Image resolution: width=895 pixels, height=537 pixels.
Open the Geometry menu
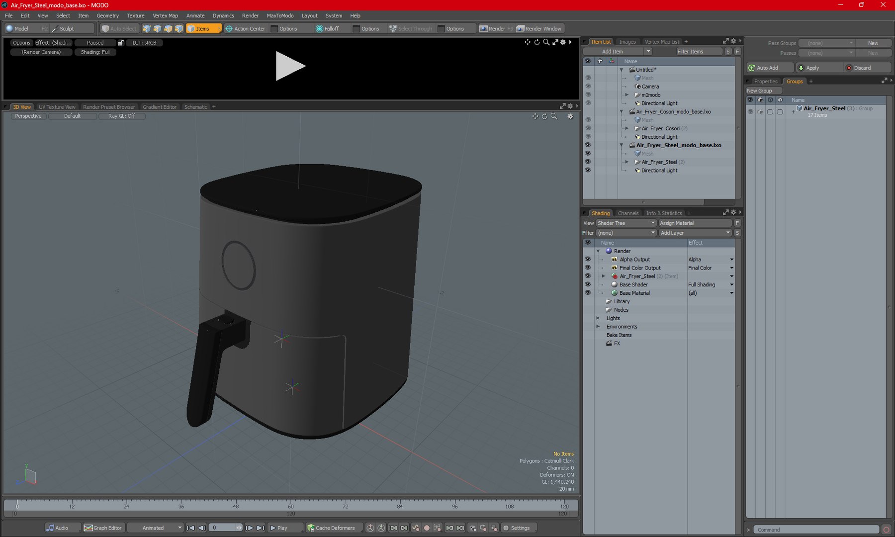(108, 16)
